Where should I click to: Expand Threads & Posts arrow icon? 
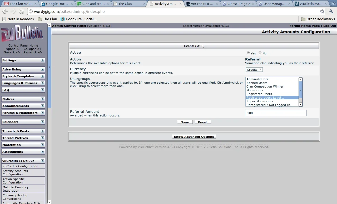[x=42, y=131]
